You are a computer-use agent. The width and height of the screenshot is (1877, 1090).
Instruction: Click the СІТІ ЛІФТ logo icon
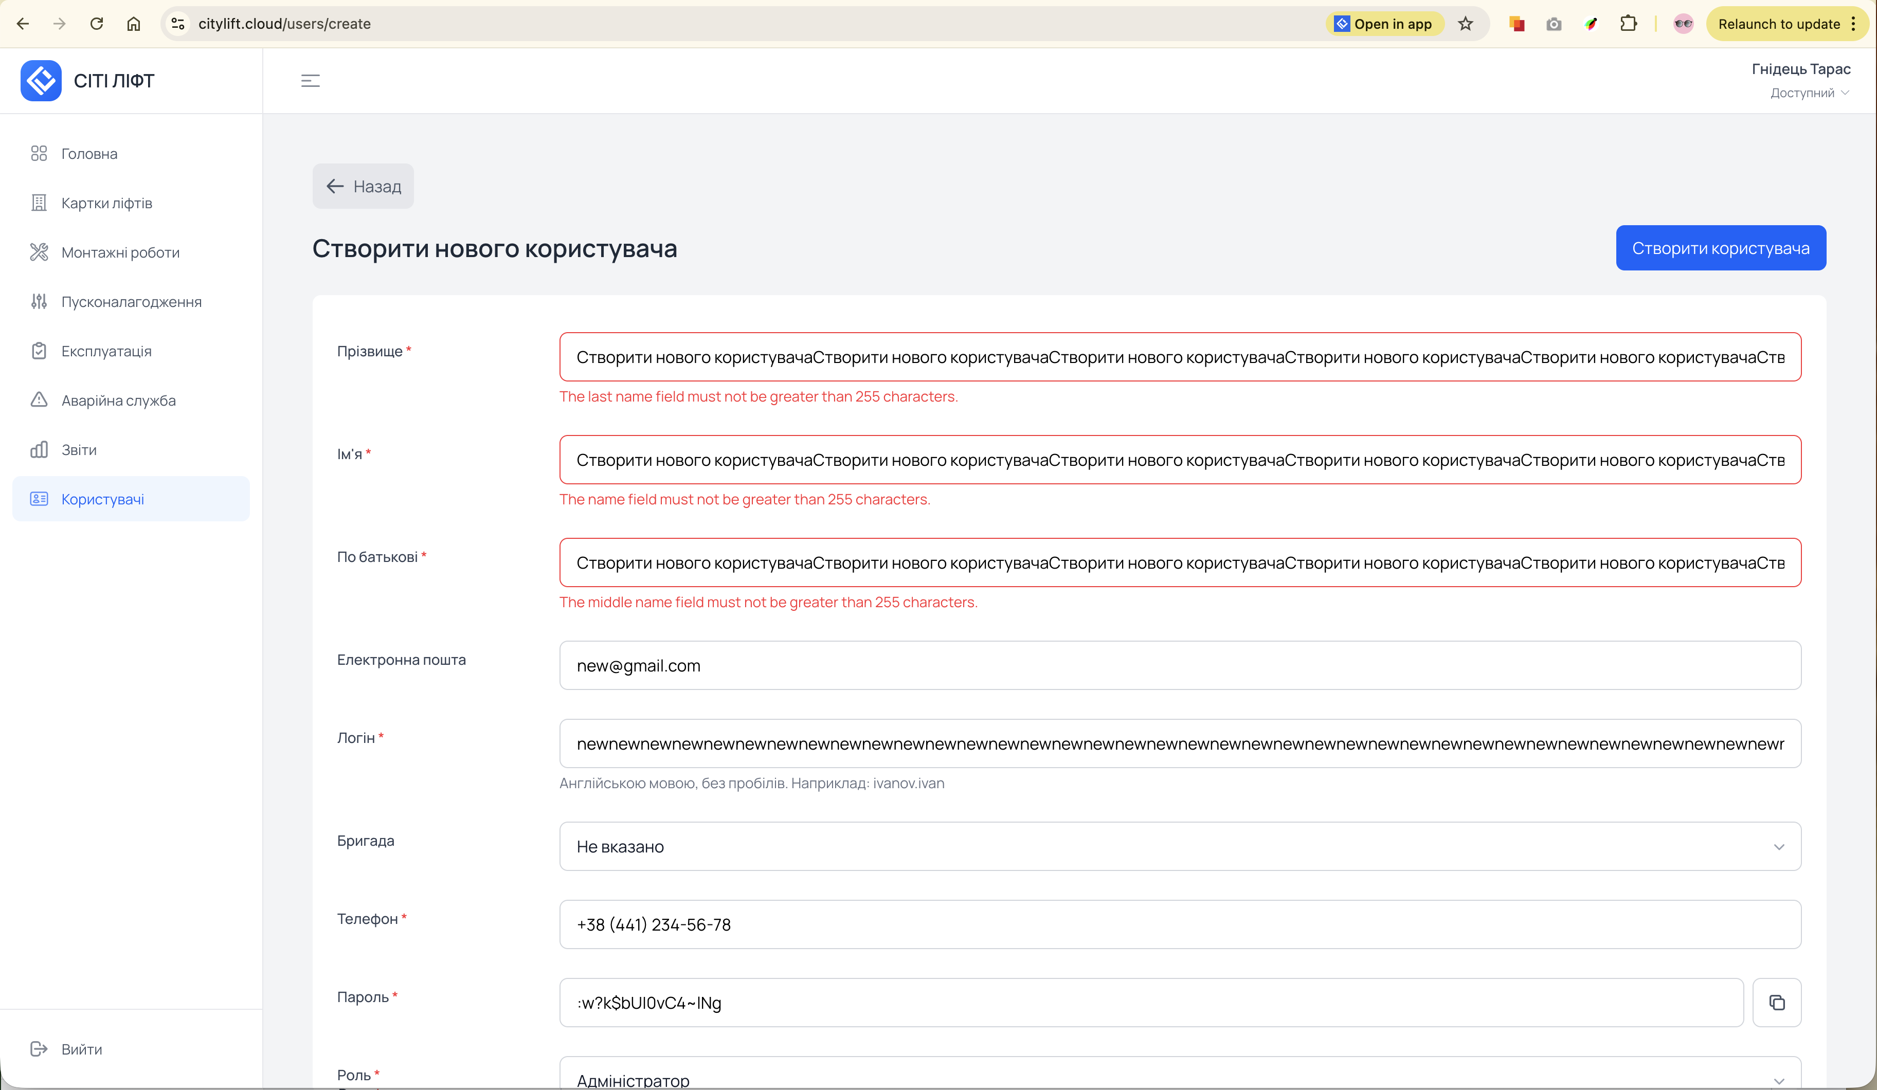41,80
